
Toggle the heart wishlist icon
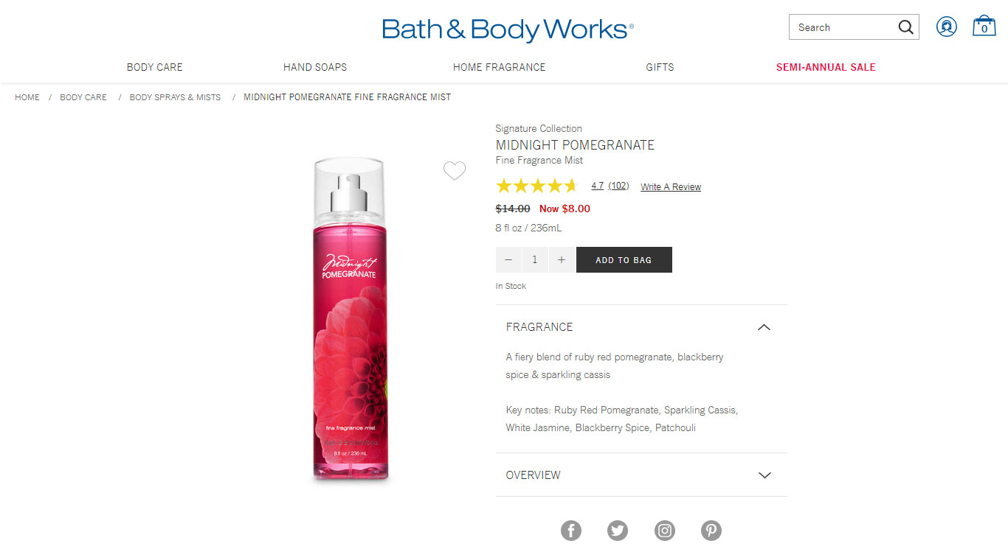[x=455, y=171]
